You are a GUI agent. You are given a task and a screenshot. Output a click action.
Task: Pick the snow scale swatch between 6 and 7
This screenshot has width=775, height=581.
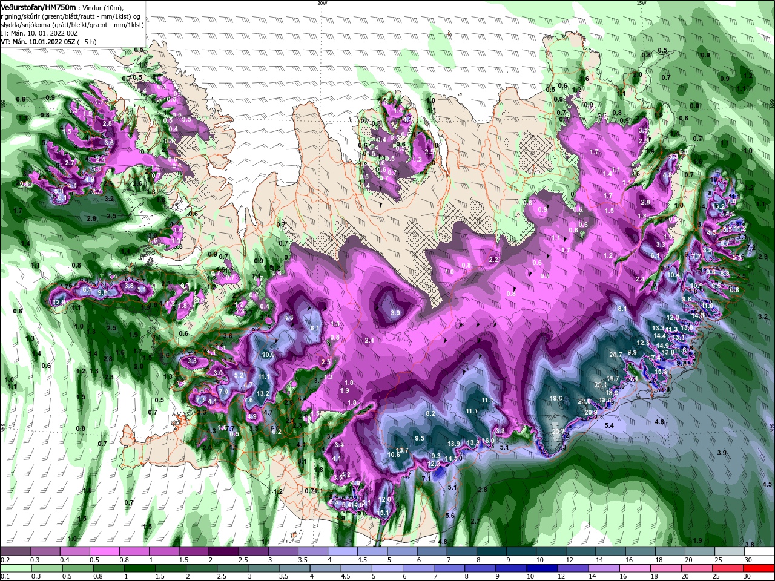(x=431, y=551)
